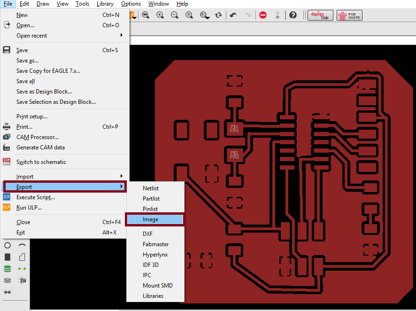Select the Circle drawing tool

(x=8, y=245)
